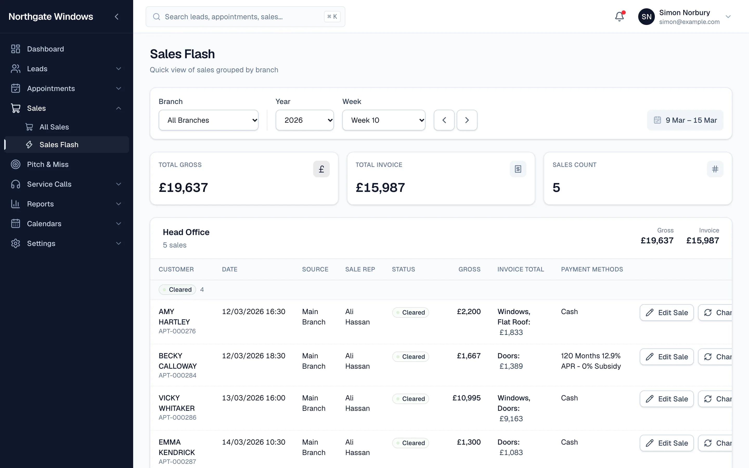The width and height of the screenshot is (749, 468).
Task: Click the Pitch & Miss target icon
Action: pyautogui.click(x=16, y=164)
